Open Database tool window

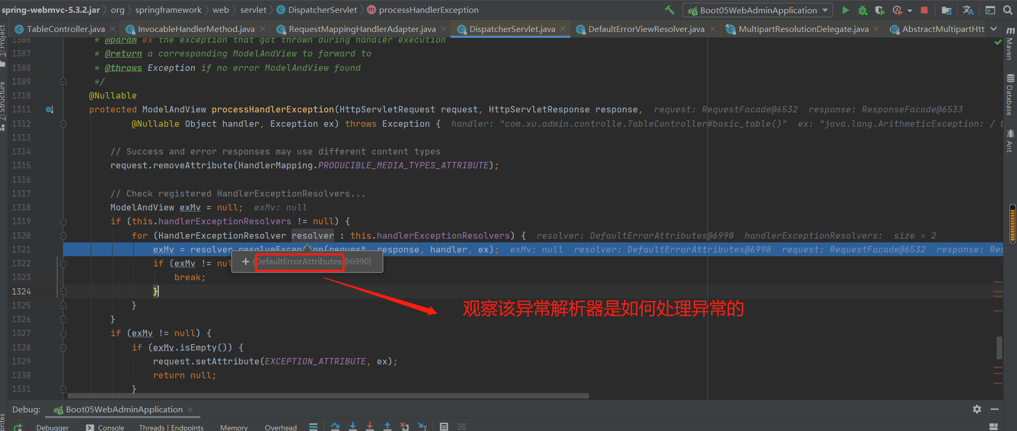(1010, 95)
